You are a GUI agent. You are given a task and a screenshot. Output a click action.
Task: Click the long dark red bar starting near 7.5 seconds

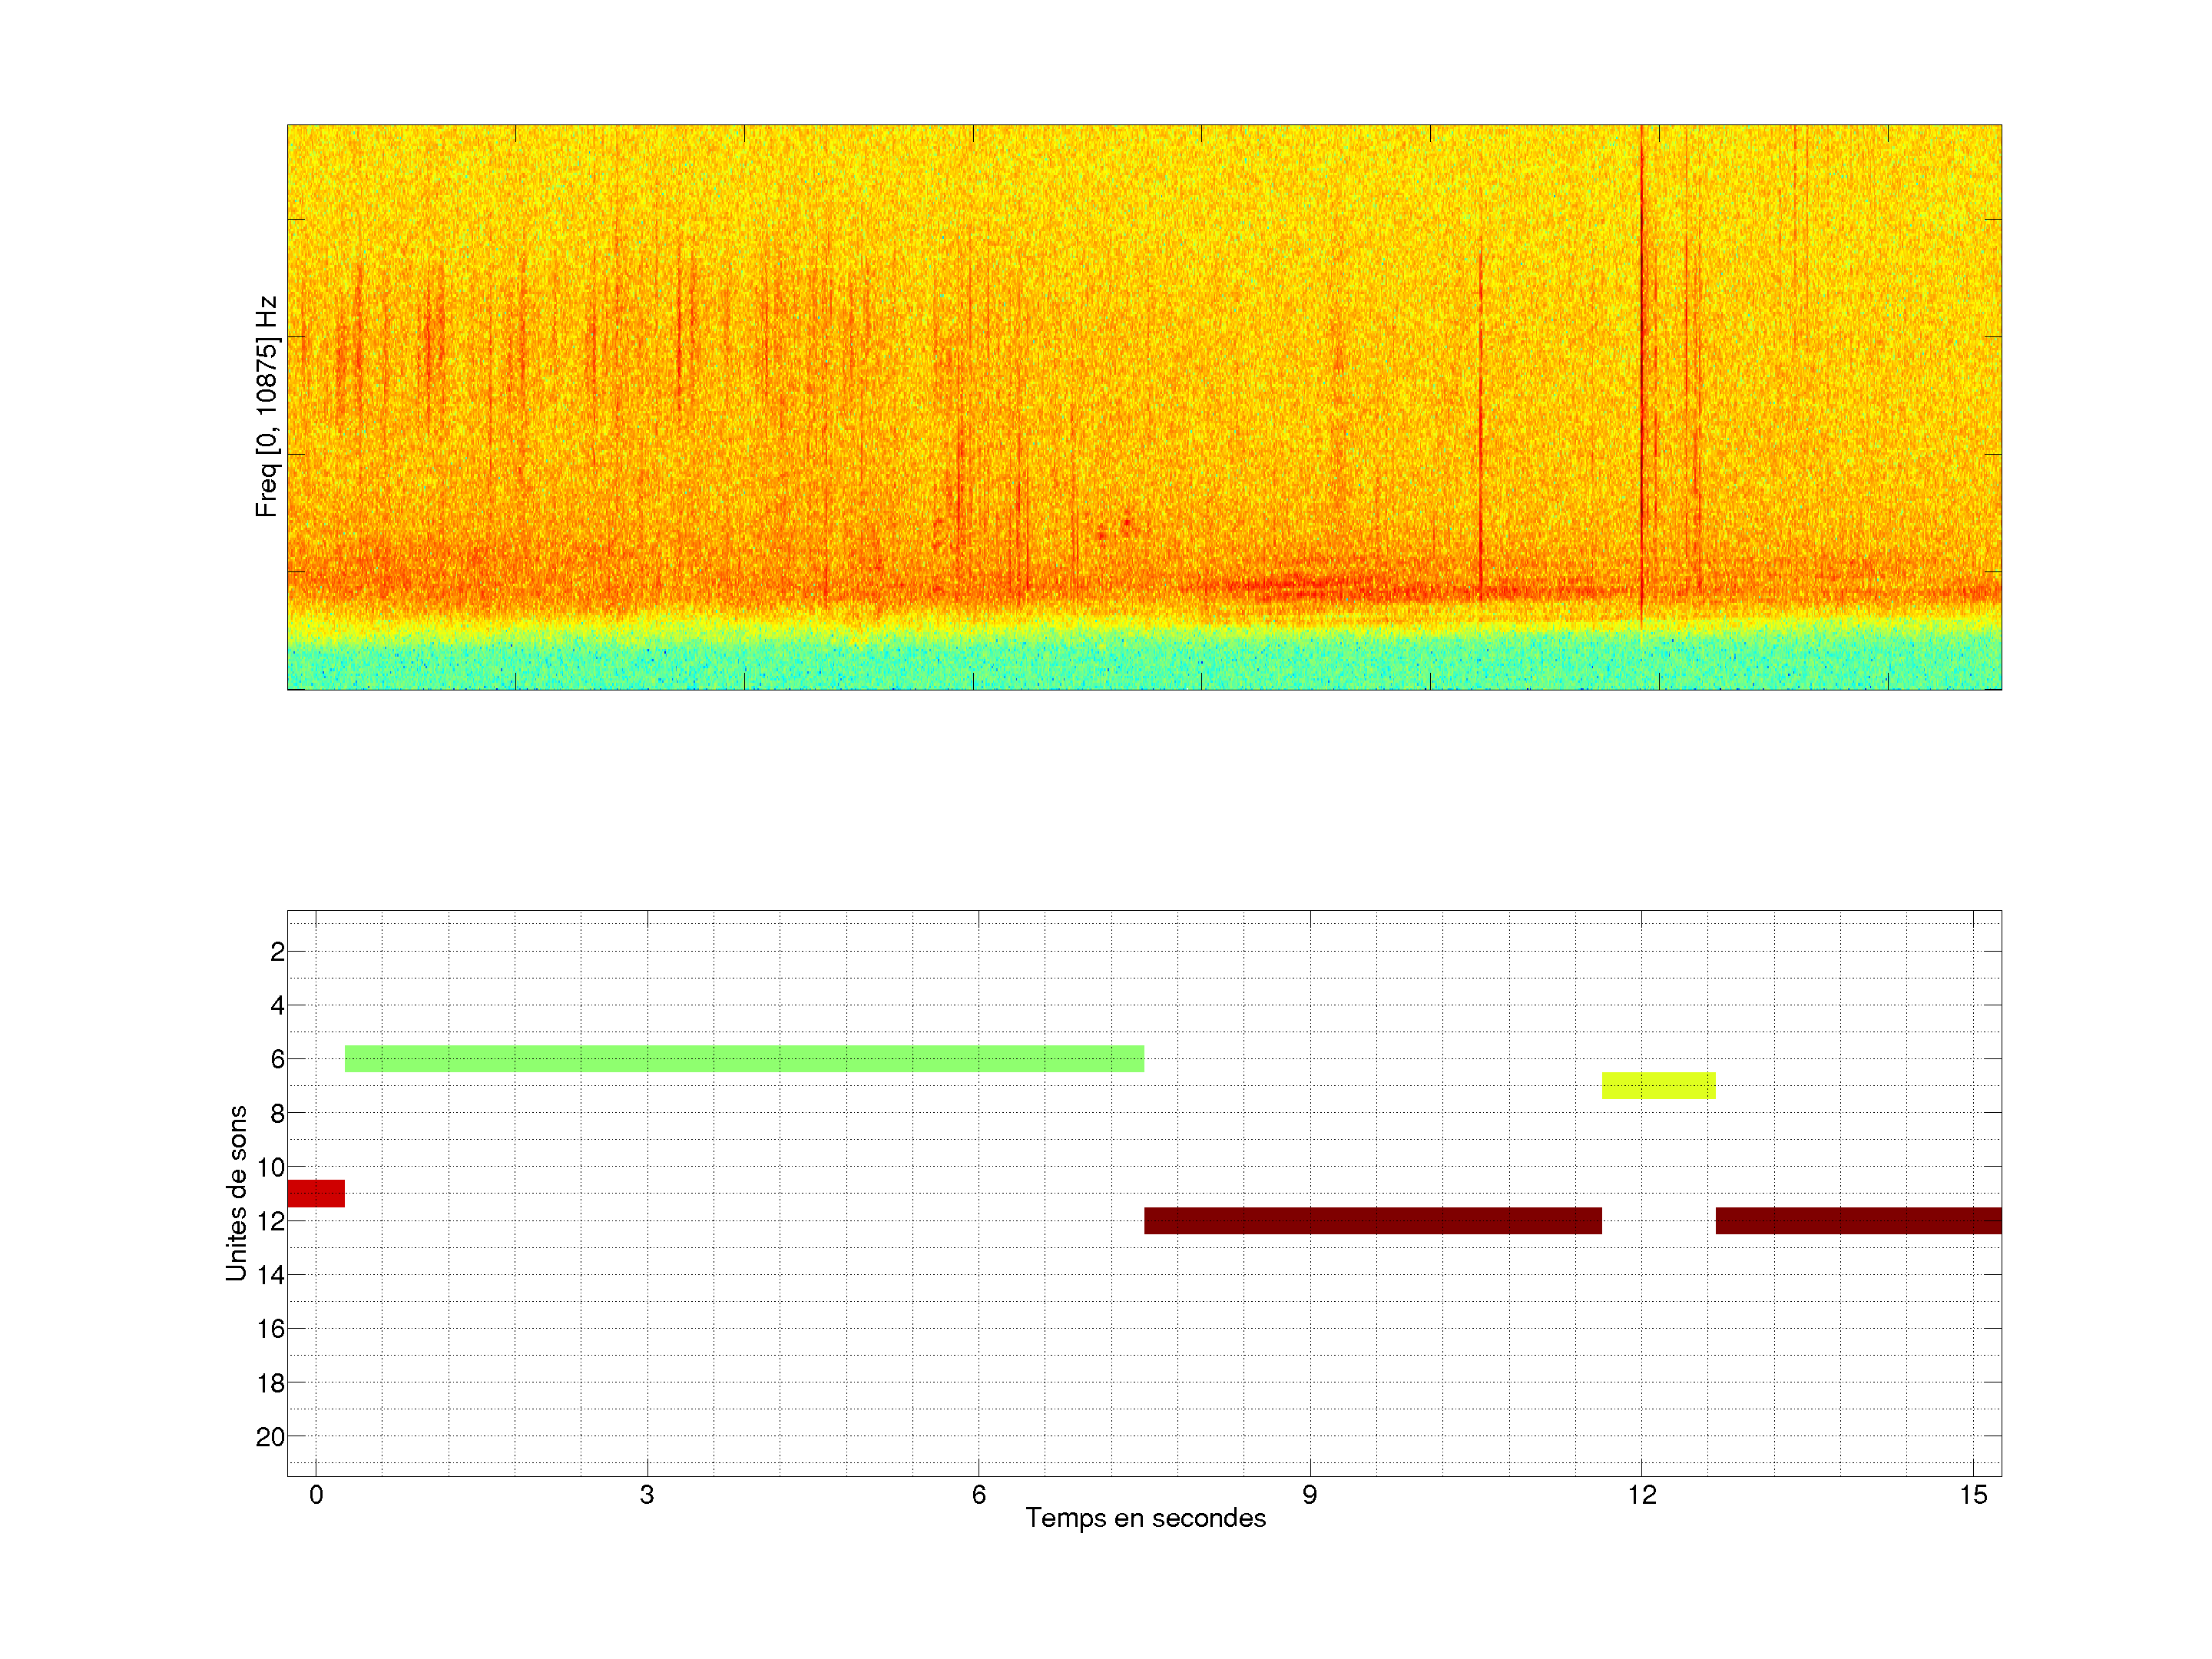click(x=1372, y=1220)
